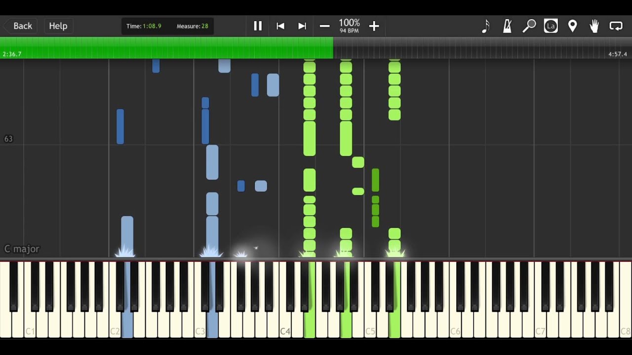632x355 pixels.
Task: Decrease tempo with the minus button
Action: (x=324, y=26)
